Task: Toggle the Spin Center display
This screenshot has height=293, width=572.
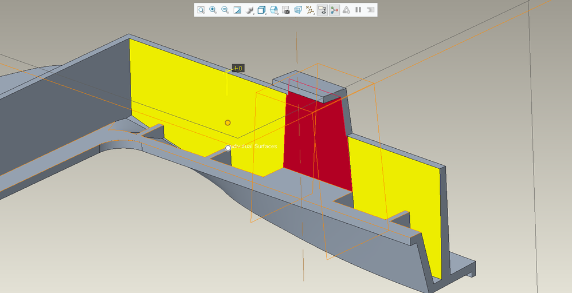Action: click(x=334, y=10)
